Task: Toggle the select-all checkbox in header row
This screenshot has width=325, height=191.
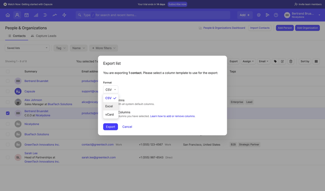Action: coord(8,72)
